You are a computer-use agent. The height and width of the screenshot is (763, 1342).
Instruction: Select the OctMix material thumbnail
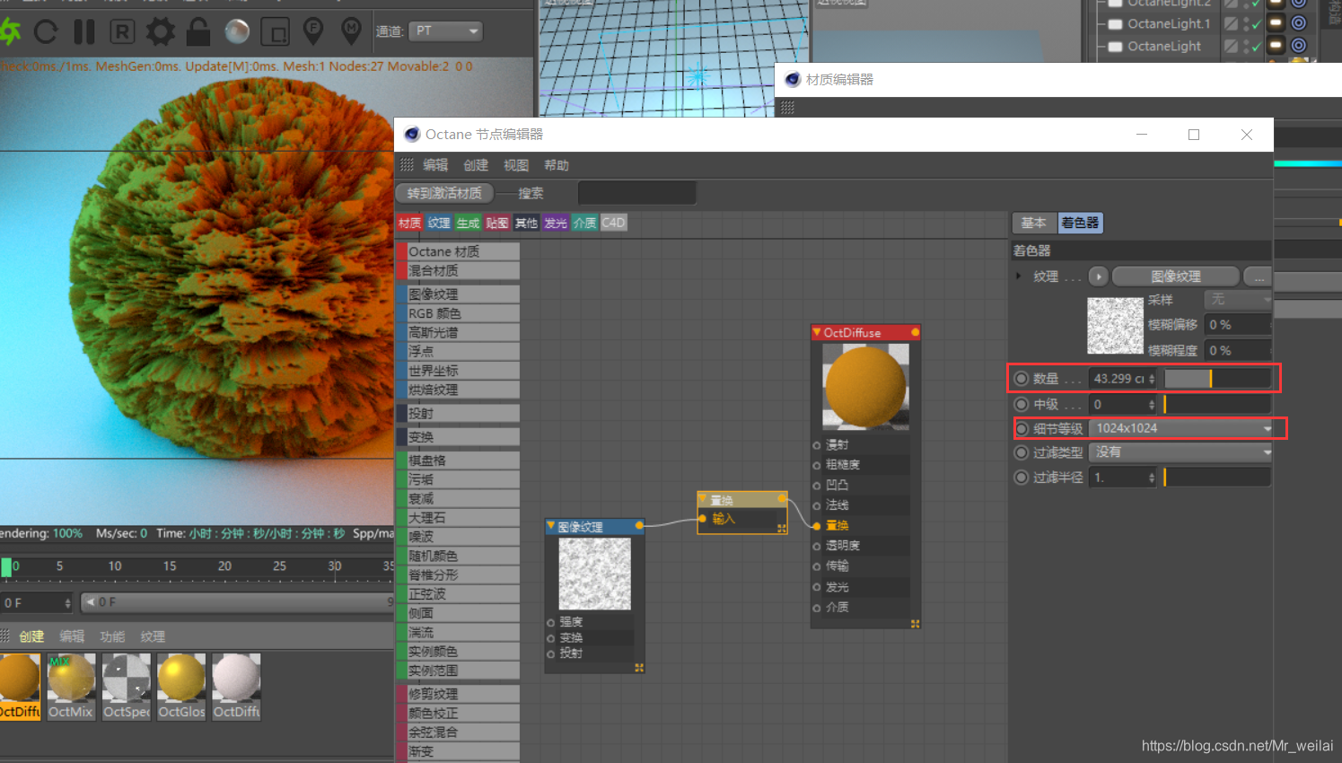(71, 687)
